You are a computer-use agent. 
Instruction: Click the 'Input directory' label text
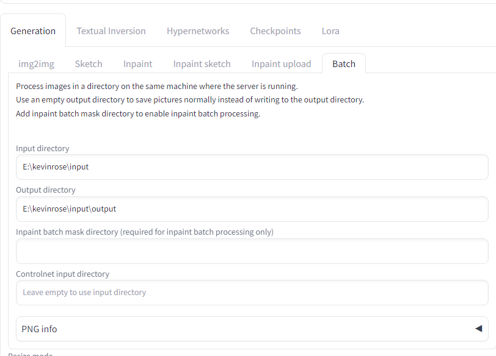click(x=43, y=149)
